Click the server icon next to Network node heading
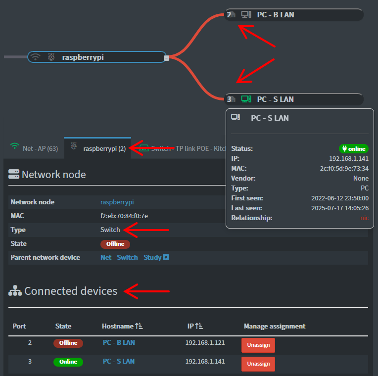378x376 pixels. click(x=14, y=174)
